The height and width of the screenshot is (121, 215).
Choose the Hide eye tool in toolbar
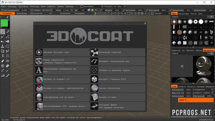(8, 61)
